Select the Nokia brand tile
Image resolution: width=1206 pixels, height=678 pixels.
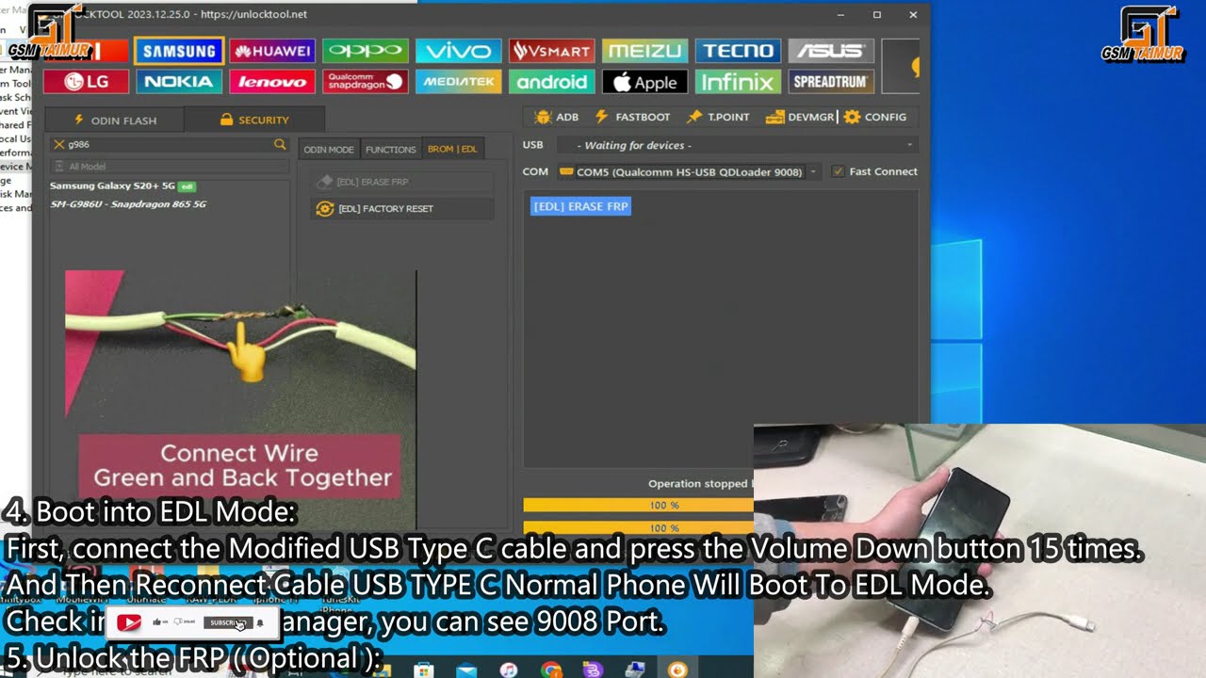179,82
